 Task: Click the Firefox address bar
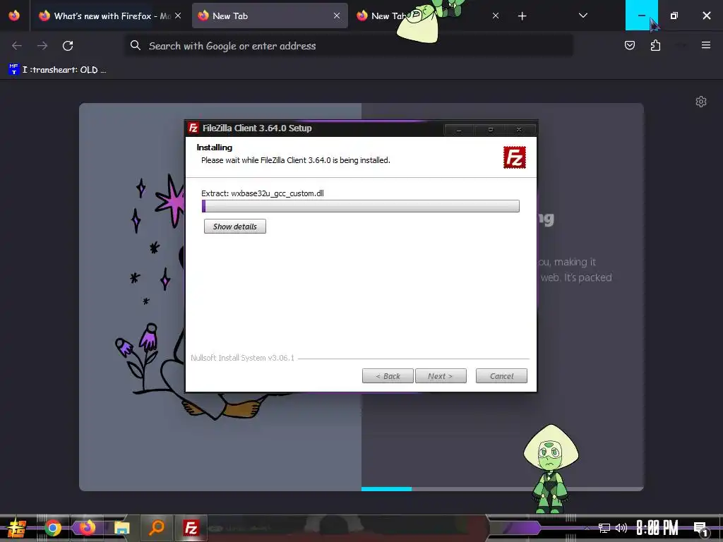click(x=349, y=46)
